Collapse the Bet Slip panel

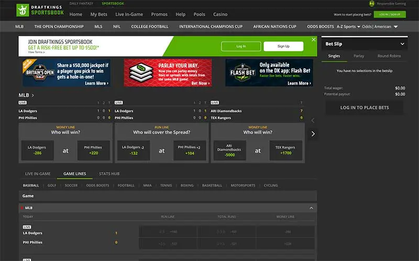pos(402,44)
